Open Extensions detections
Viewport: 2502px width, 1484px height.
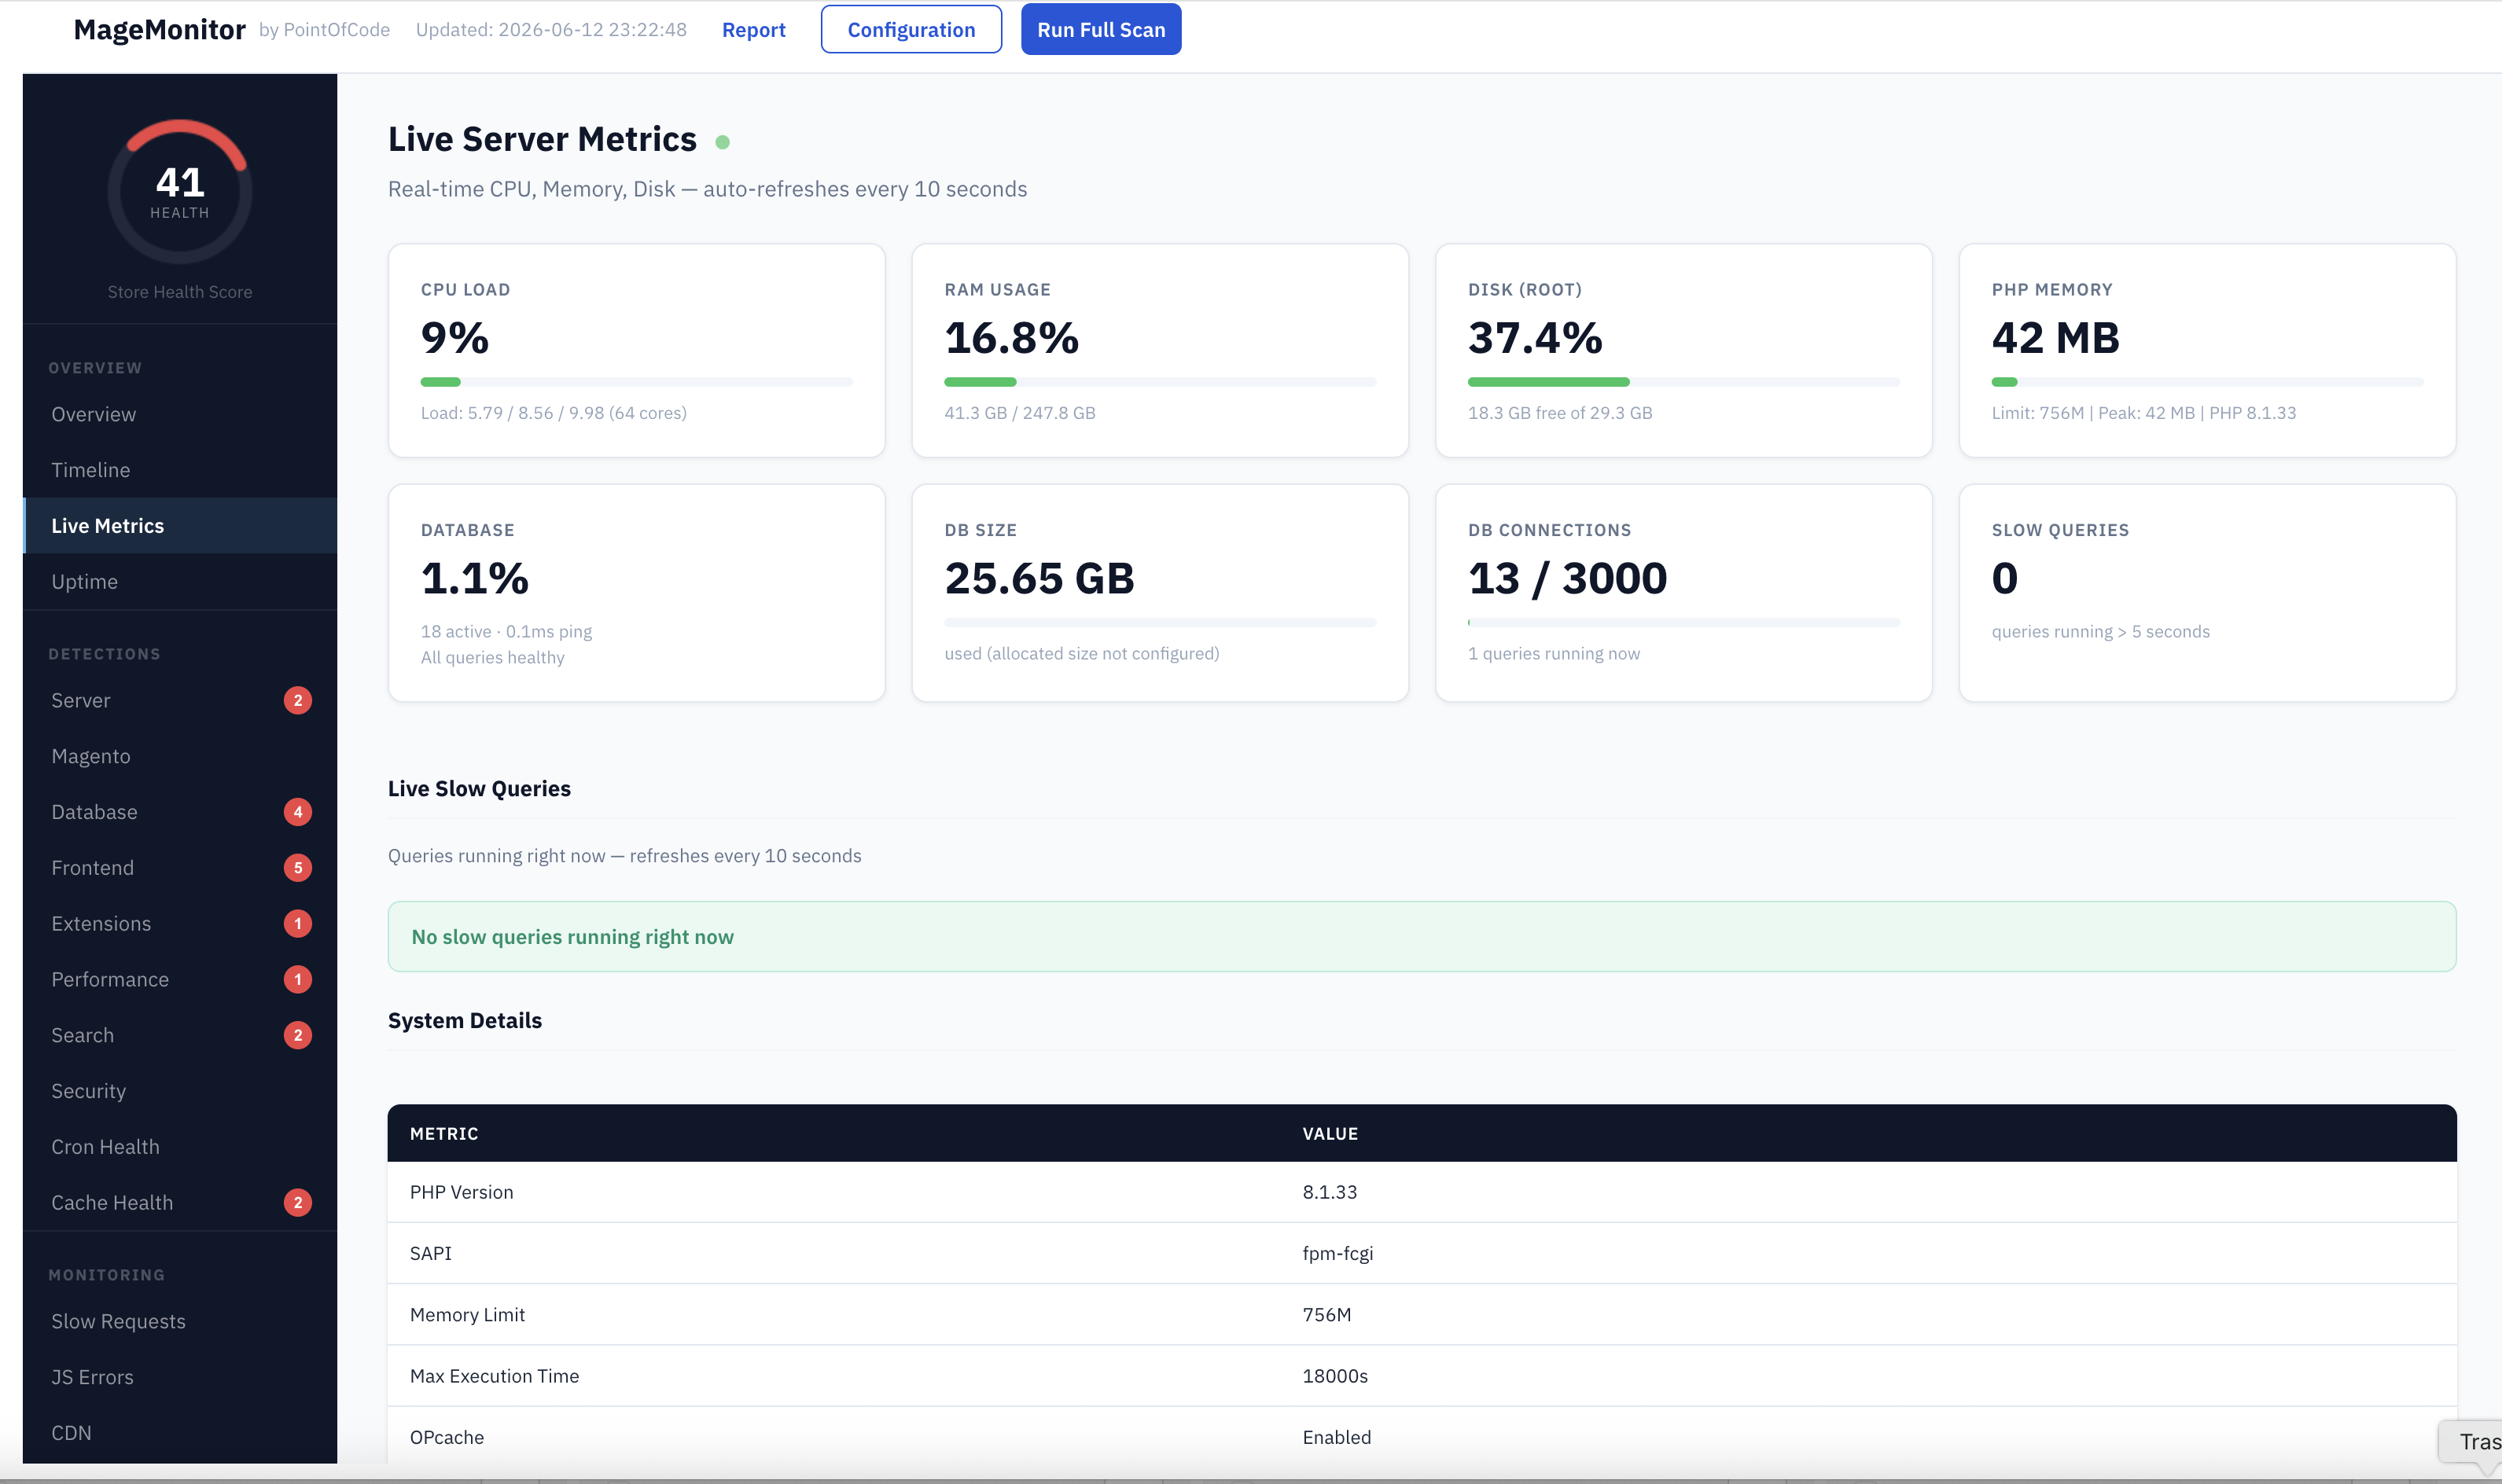click(x=180, y=924)
